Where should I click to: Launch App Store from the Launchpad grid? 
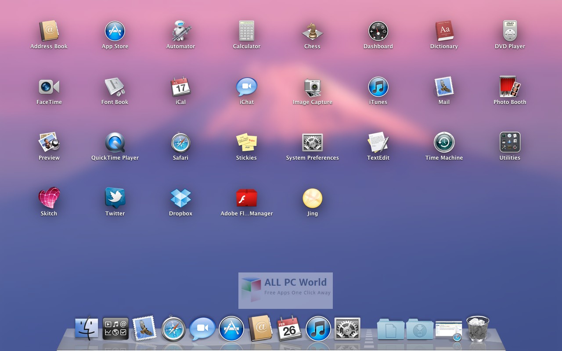(x=115, y=31)
